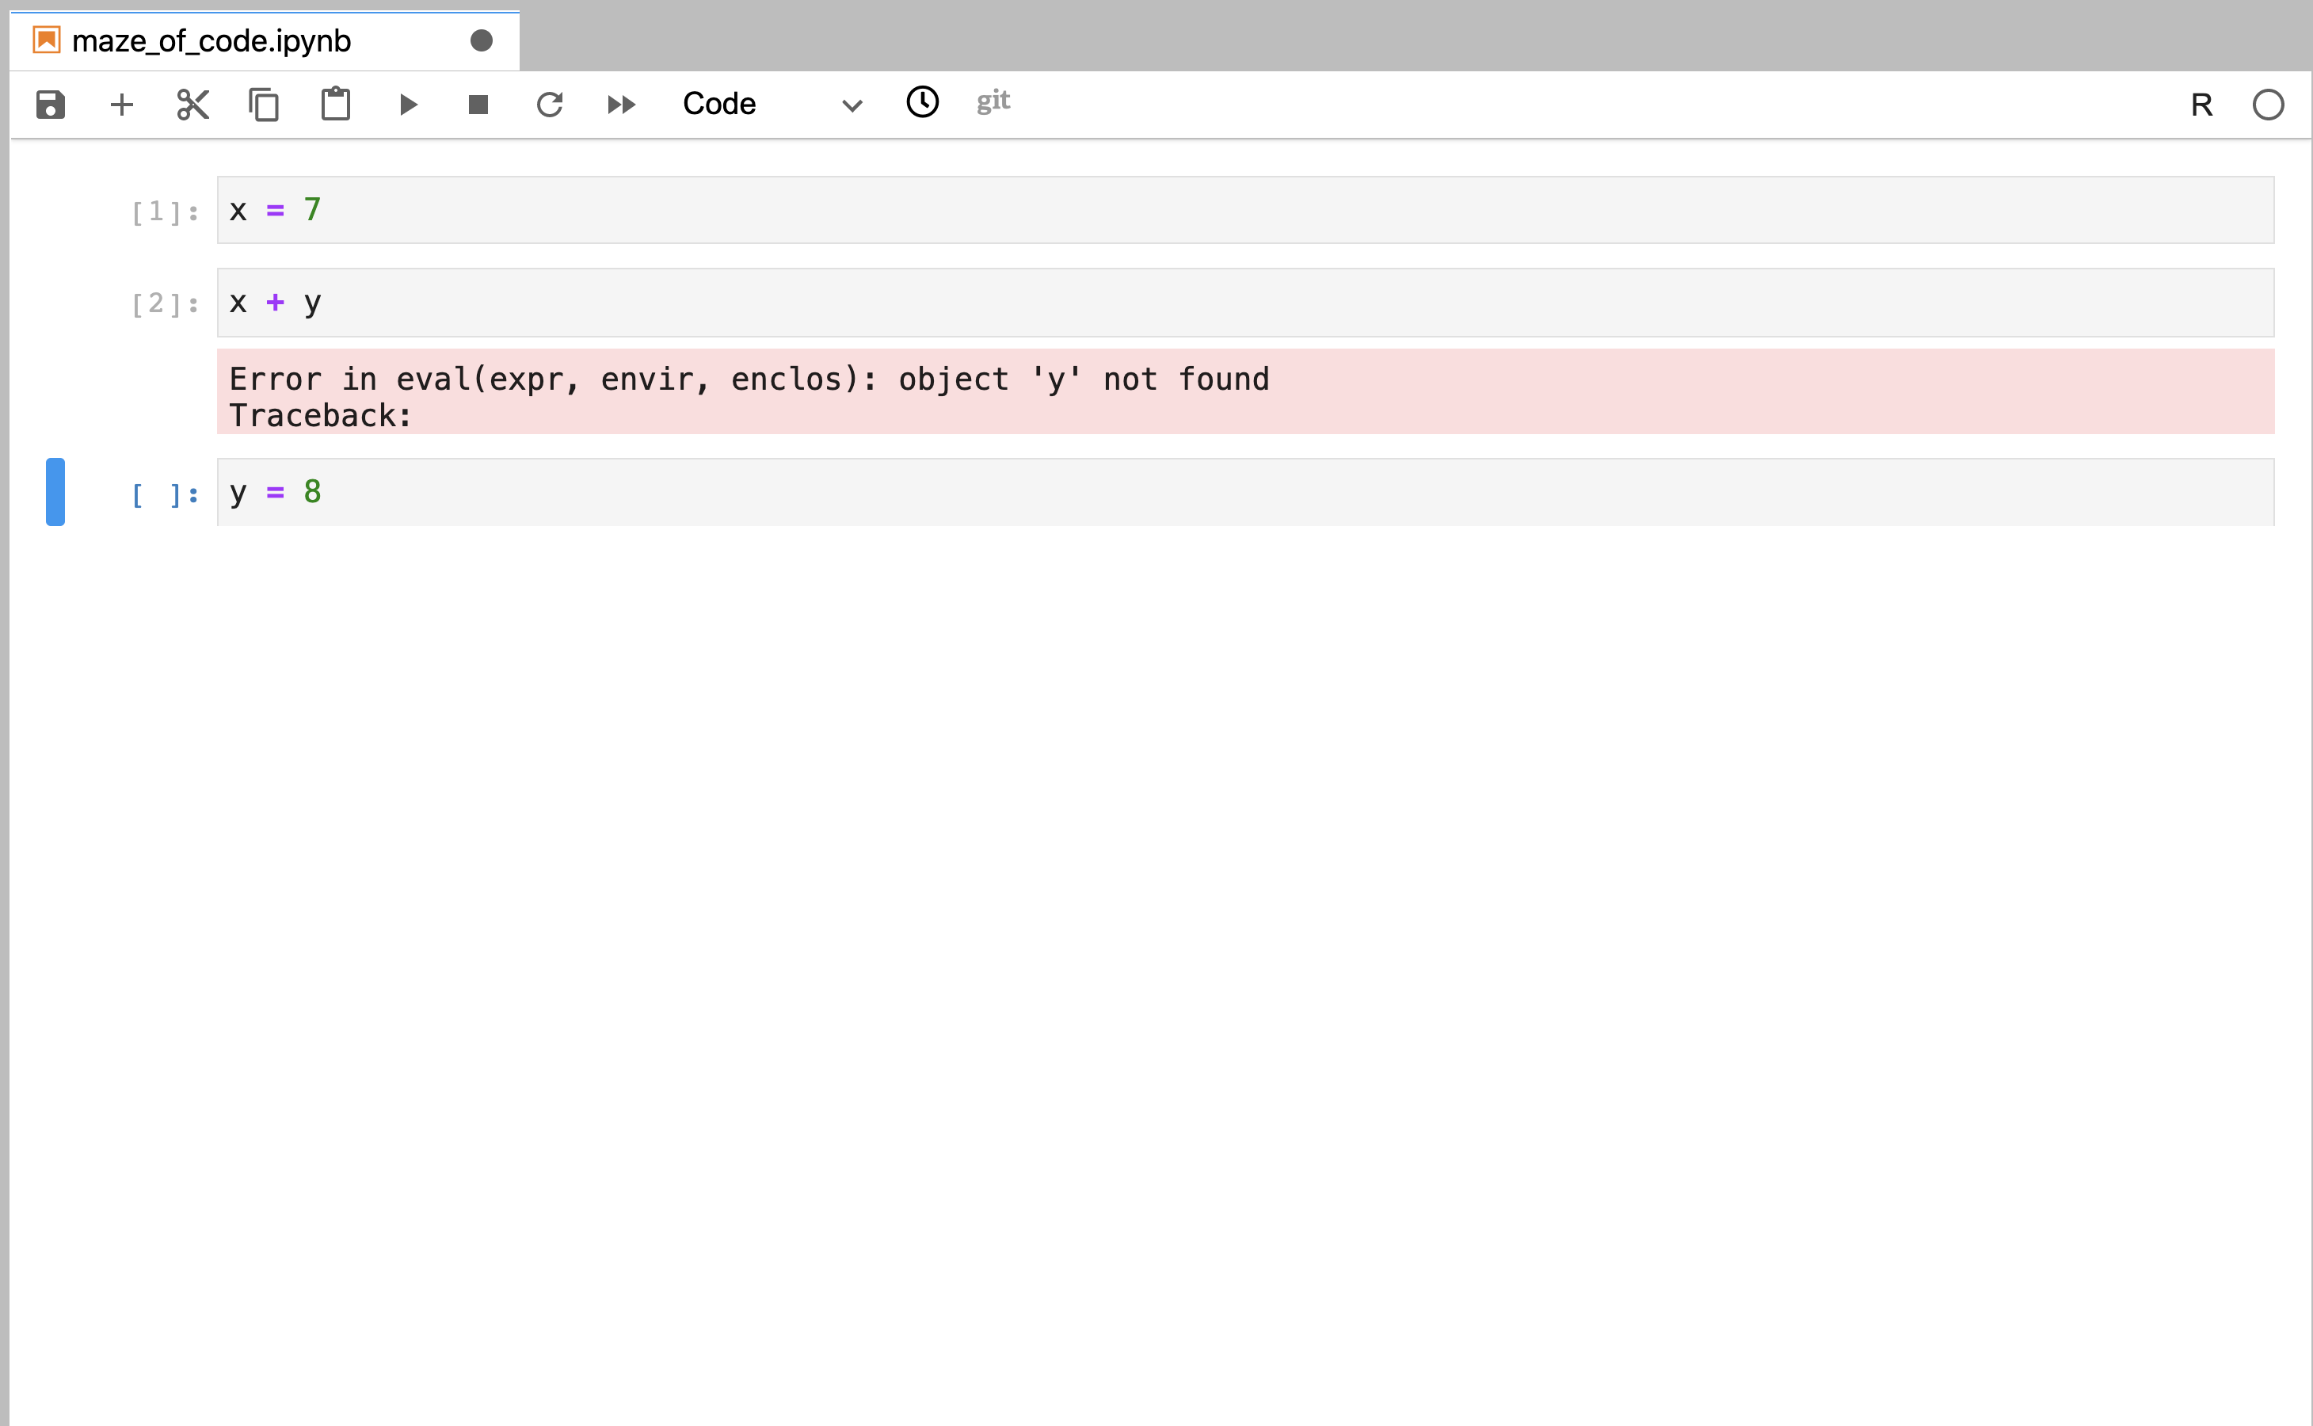Save the notebook with the floppy disk icon
The width and height of the screenshot is (2313, 1426).
(x=51, y=104)
